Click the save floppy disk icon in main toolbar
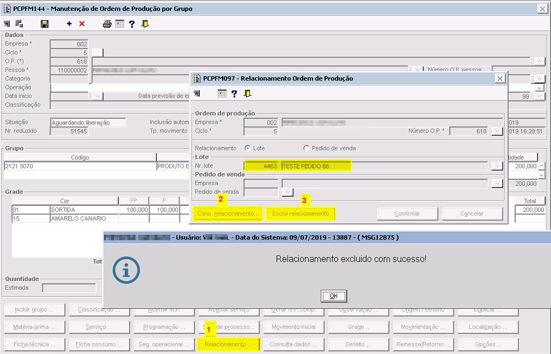This screenshot has width=551, height=354. tap(45, 24)
